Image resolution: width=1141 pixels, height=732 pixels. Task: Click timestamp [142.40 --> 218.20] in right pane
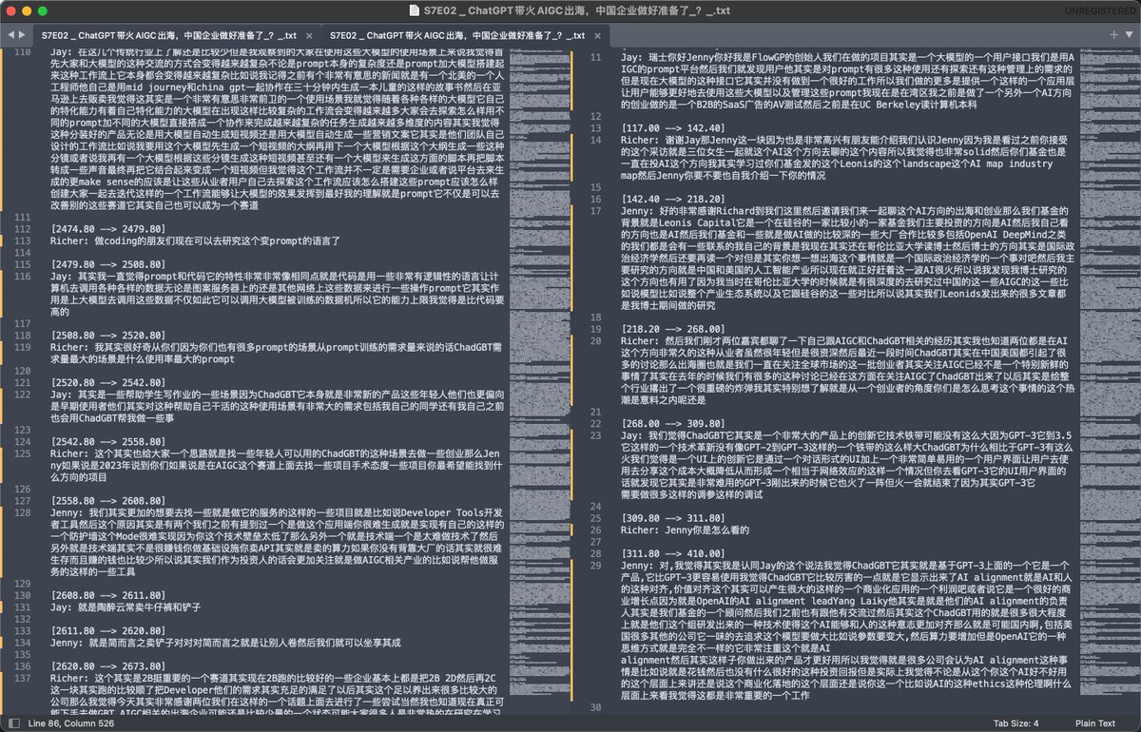(672, 198)
